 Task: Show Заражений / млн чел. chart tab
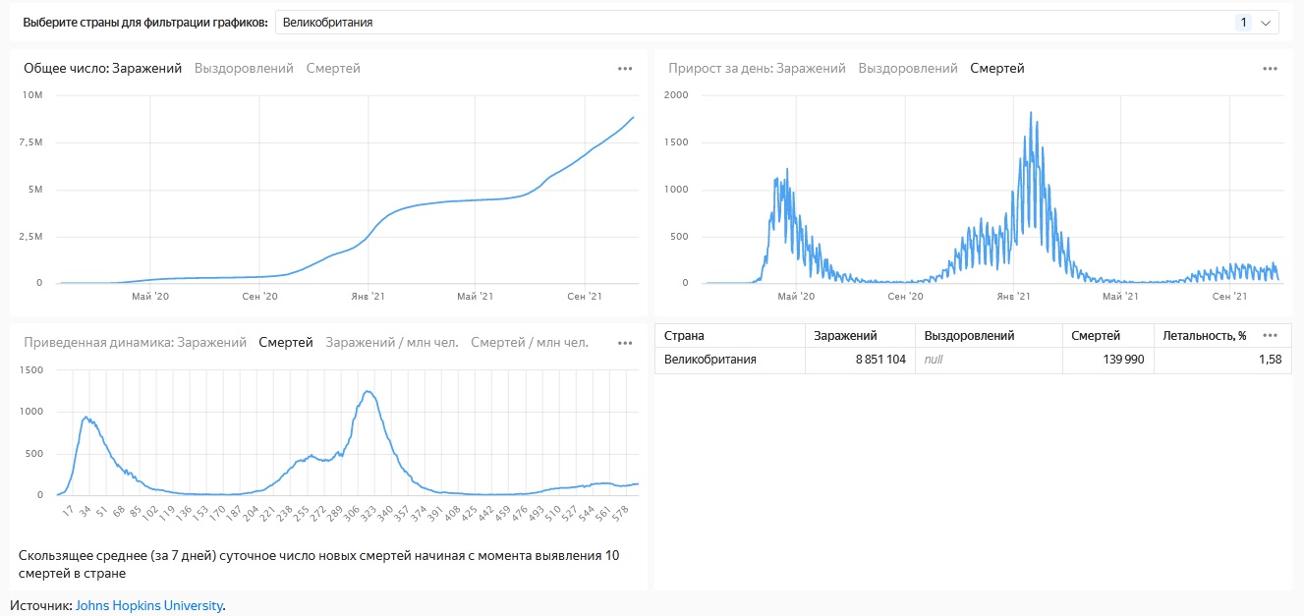[391, 343]
